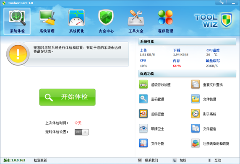240x164 pixels.
Task: Click the 联系我们 contact link
Action: coord(151,160)
